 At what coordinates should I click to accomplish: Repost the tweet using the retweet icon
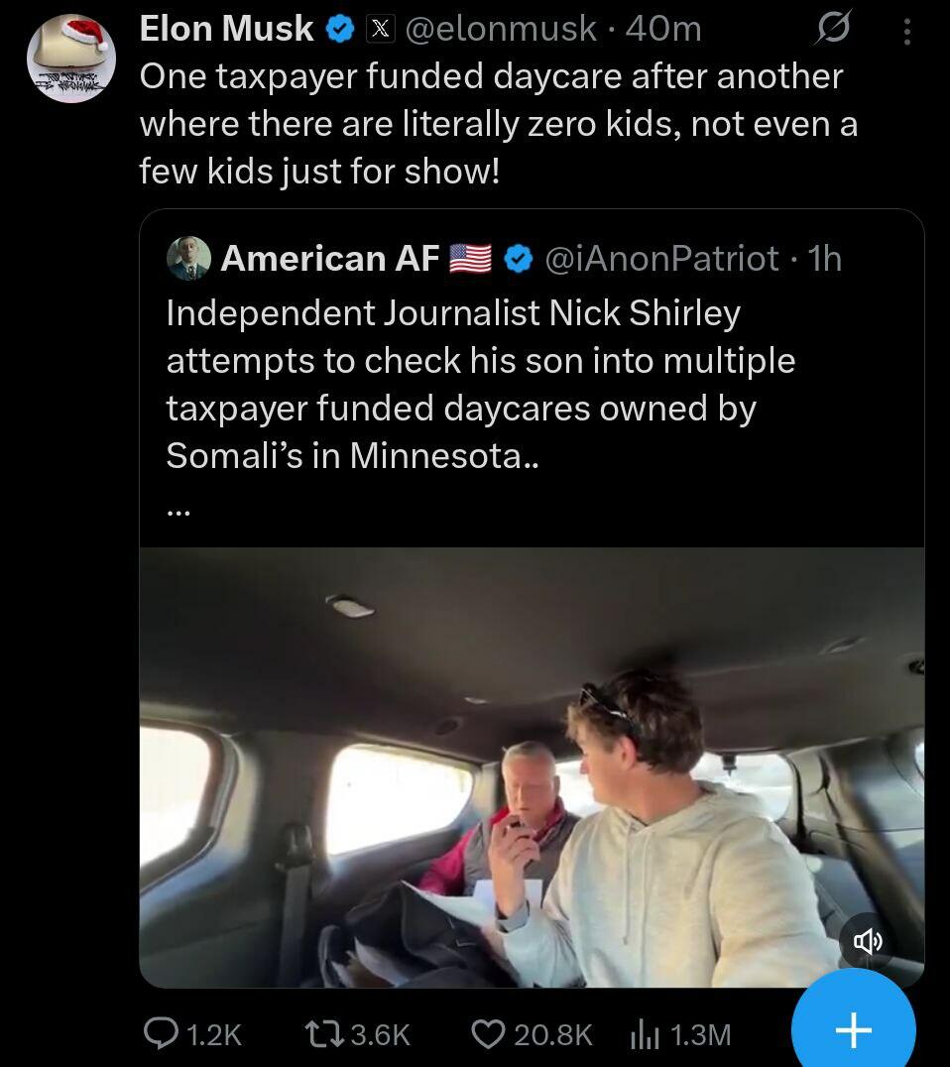pos(322,1033)
